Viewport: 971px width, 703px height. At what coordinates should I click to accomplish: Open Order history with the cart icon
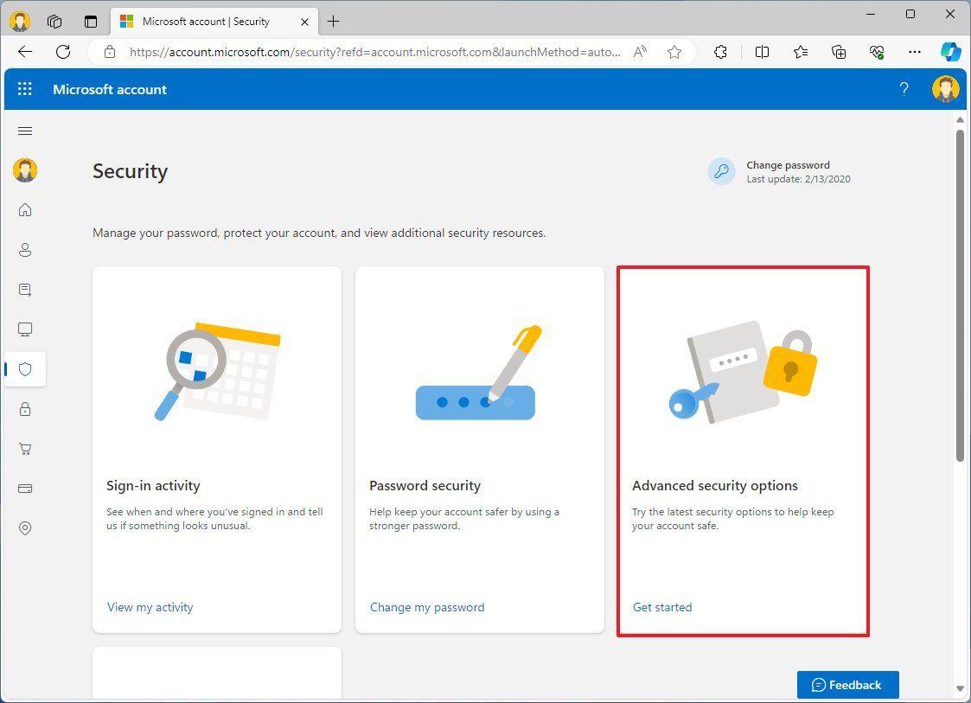24,449
